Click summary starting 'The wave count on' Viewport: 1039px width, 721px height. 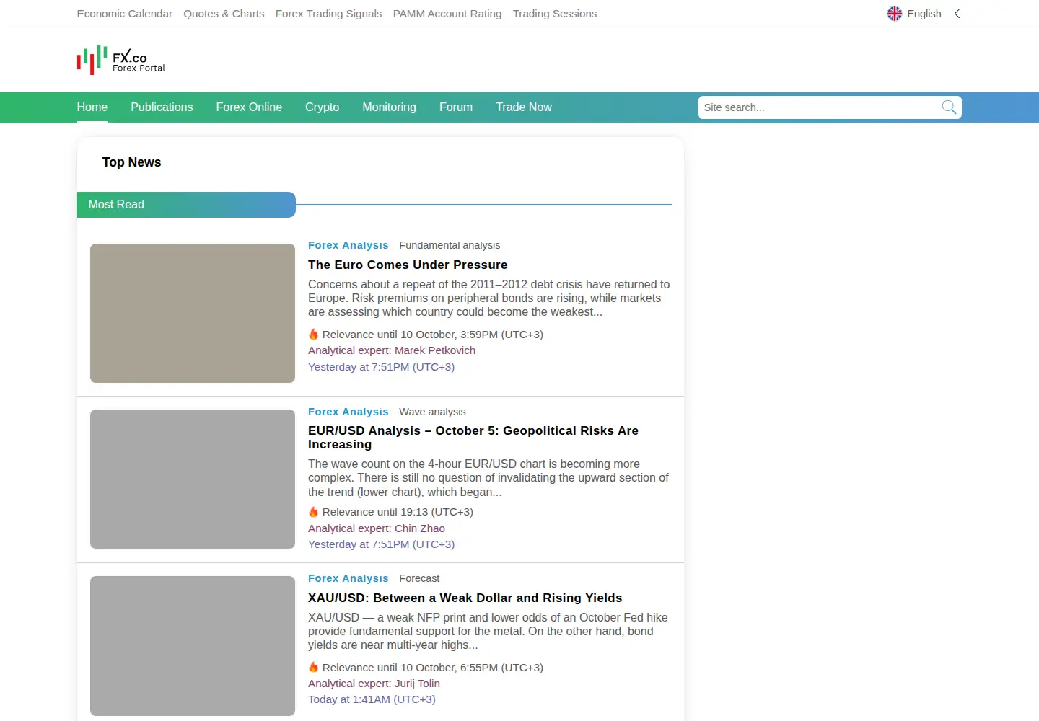(x=489, y=478)
